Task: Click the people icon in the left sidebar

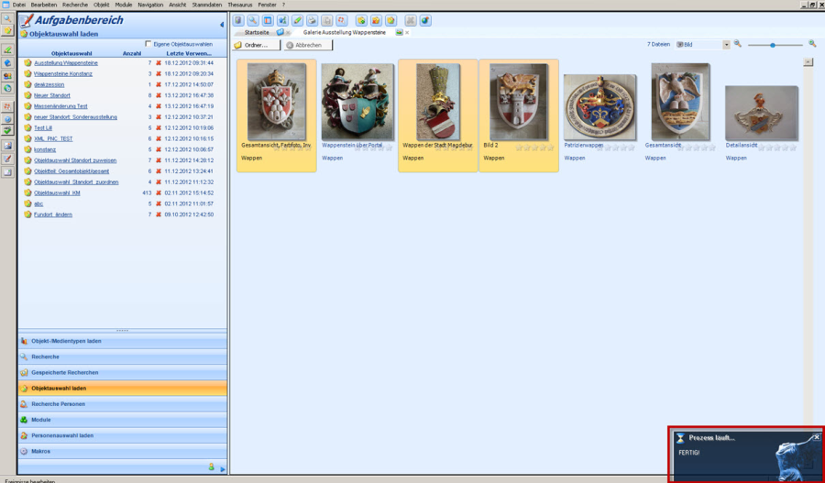Action: pos(7,76)
